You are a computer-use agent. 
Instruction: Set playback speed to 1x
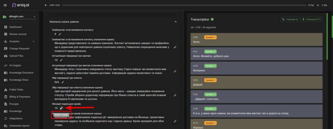(318, 5)
